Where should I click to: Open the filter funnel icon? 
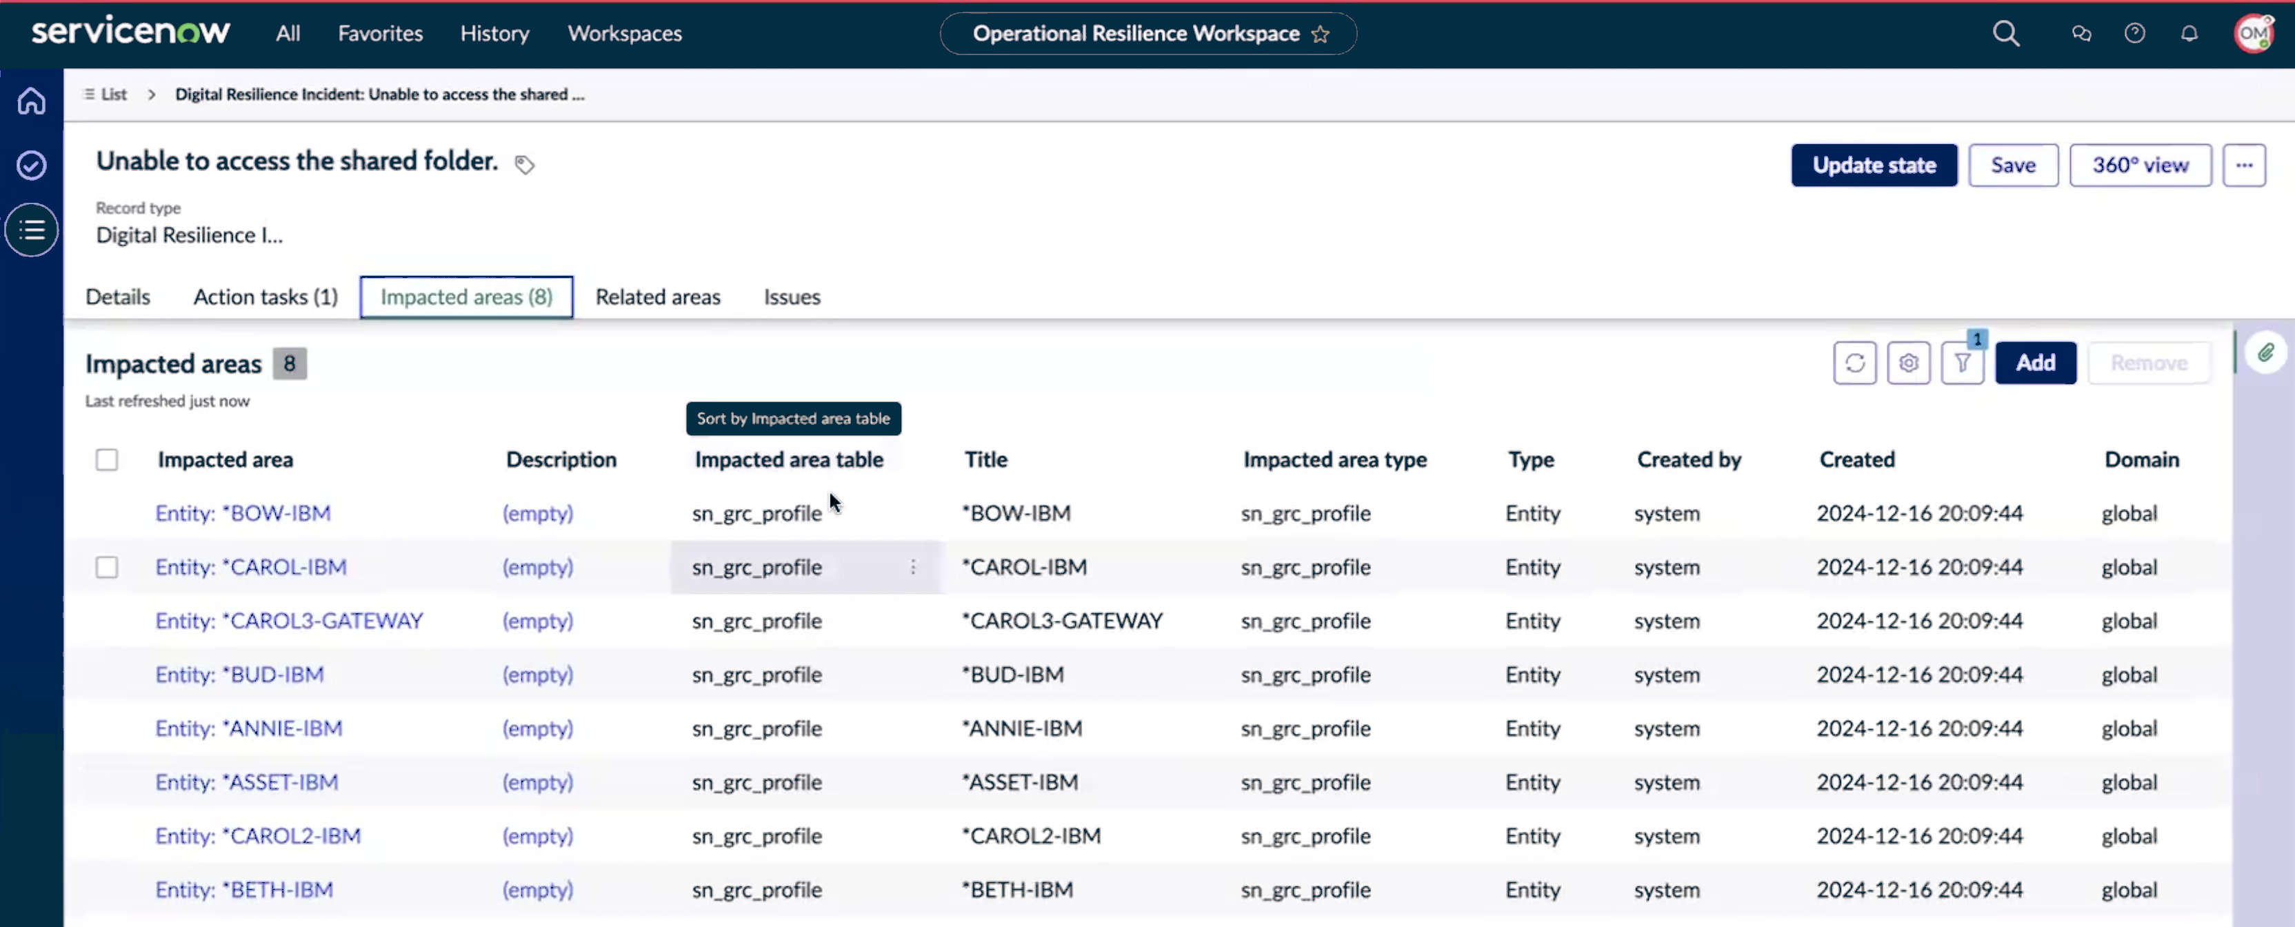(x=1962, y=363)
